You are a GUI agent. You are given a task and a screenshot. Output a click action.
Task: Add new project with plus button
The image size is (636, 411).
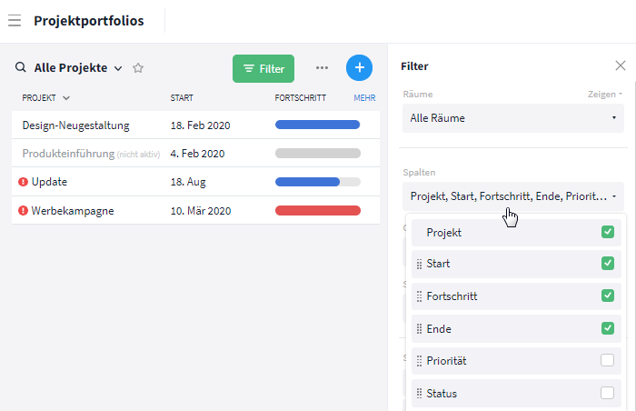pyautogui.click(x=359, y=68)
